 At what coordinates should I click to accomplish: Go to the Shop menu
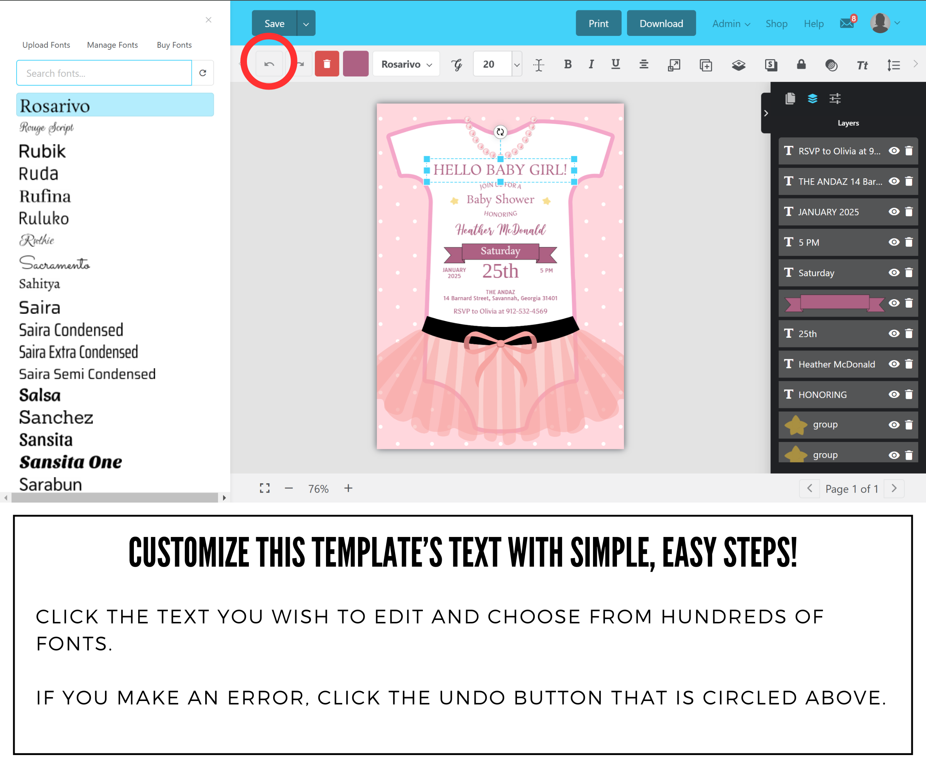(x=776, y=24)
